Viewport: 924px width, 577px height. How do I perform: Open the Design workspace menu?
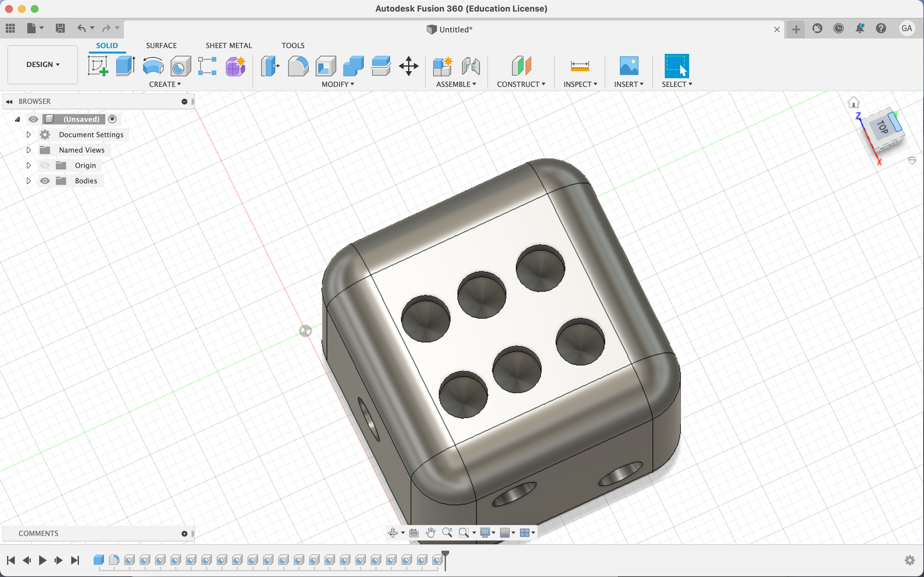point(42,64)
